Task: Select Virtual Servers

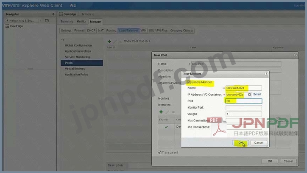Action: click(75, 69)
